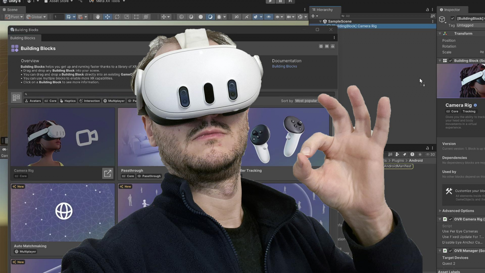Toggle scene audio mute in Scene toolbar
This screenshot has height=273, width=485.
pyautogui.click(x=247, y=17)
